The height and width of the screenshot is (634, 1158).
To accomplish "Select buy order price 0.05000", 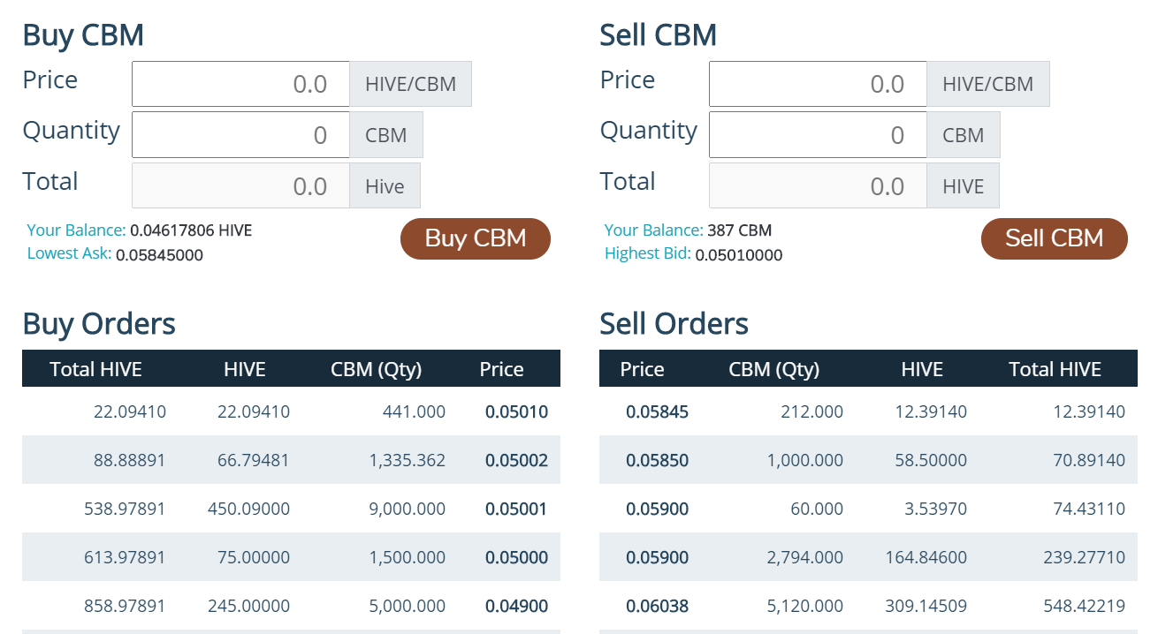I will pos(517,557).
